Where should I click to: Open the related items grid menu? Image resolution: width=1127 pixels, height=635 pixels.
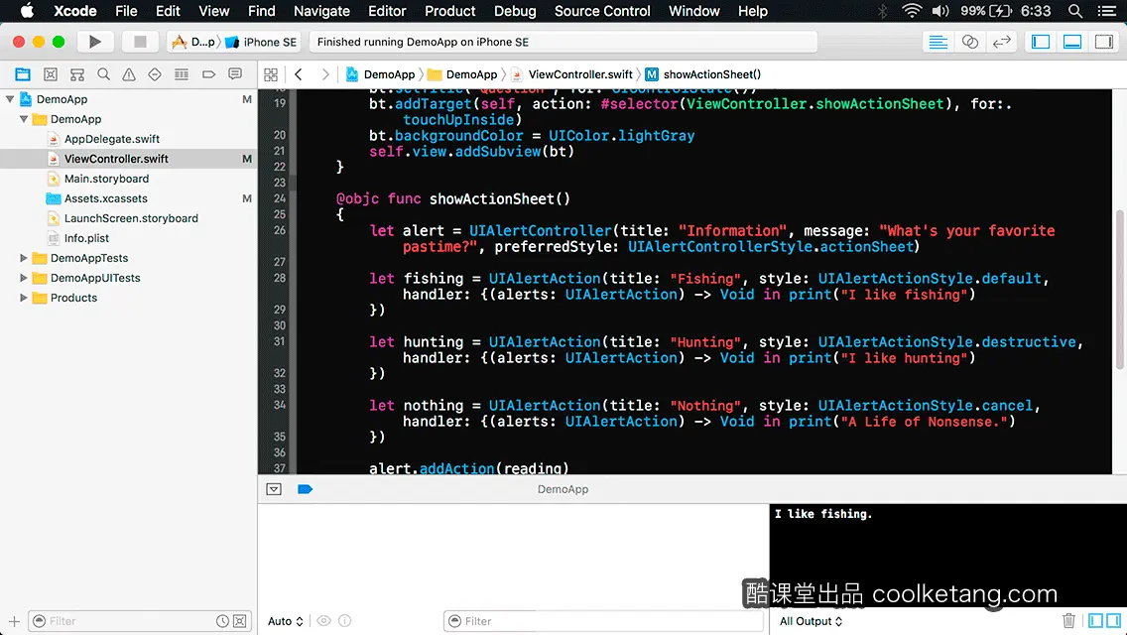point(271,74)
